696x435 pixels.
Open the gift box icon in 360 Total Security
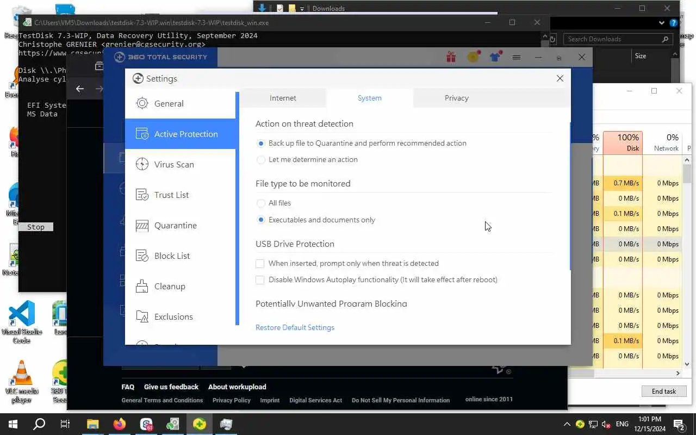click(451, 57)
